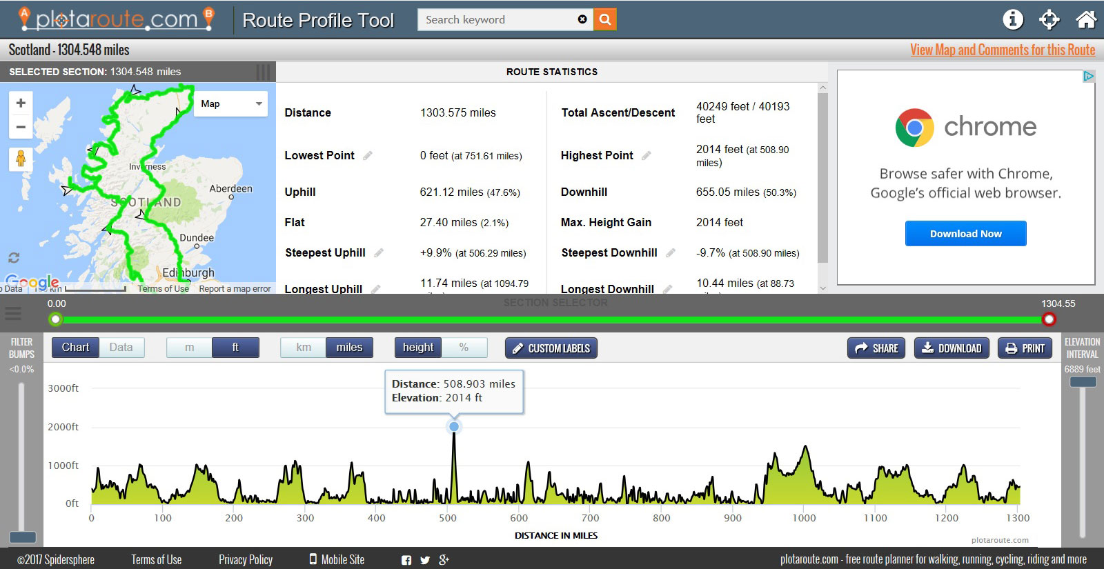Viewport: 1104px width, 569px height.
Task: Click the crosshair locate icon
Action: pyautogui.click(x=1049, y=19)
